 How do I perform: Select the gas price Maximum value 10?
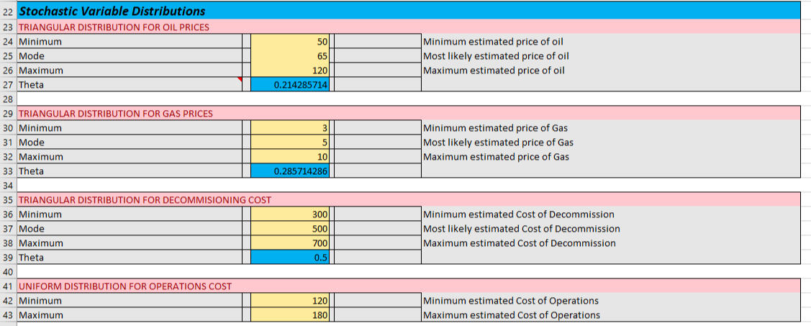pyautogui.click(x=290, y=157)
